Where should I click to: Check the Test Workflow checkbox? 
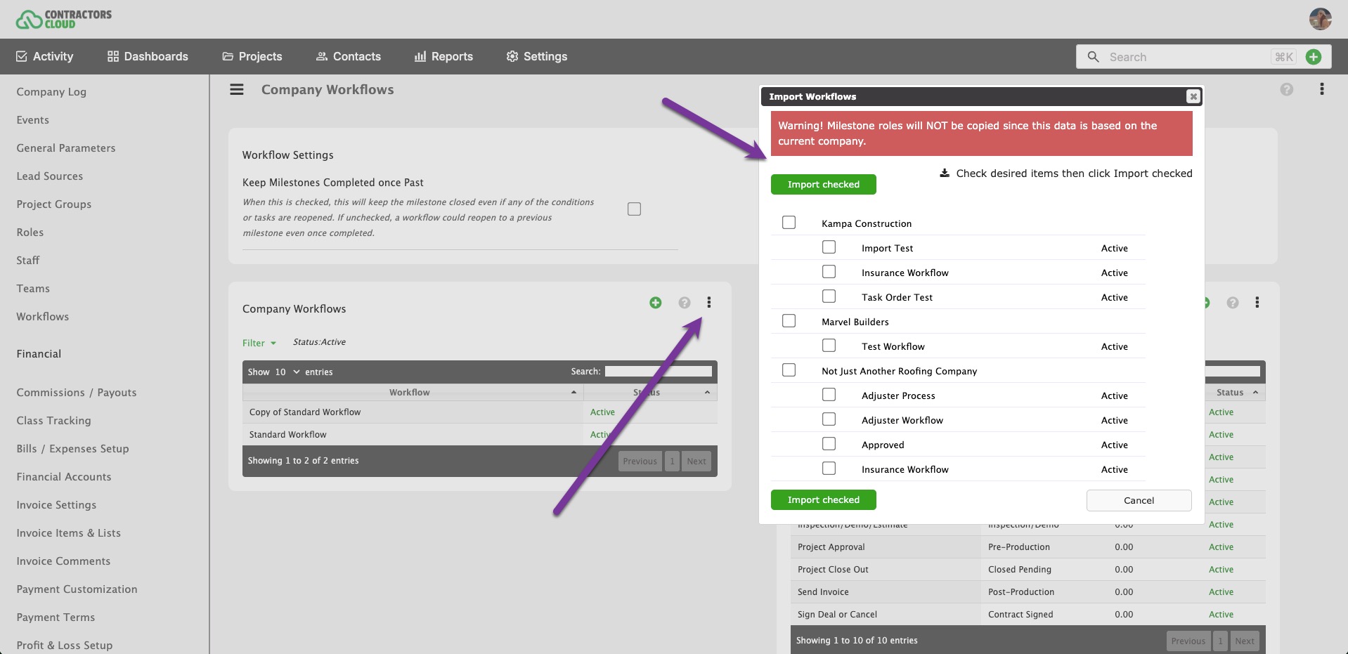[829, 346]
